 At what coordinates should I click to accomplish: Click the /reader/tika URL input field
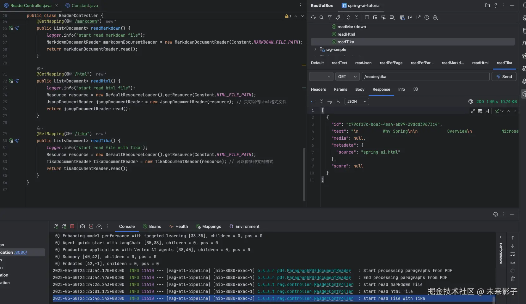tap(425, 76)
